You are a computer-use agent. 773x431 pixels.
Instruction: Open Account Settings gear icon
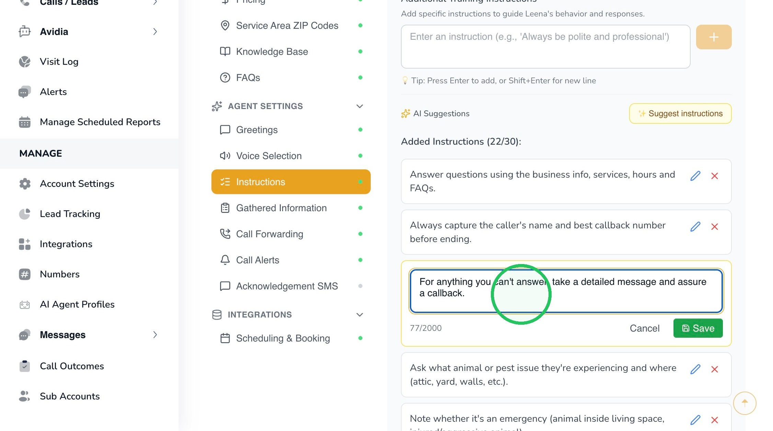[x=25, y=184]
